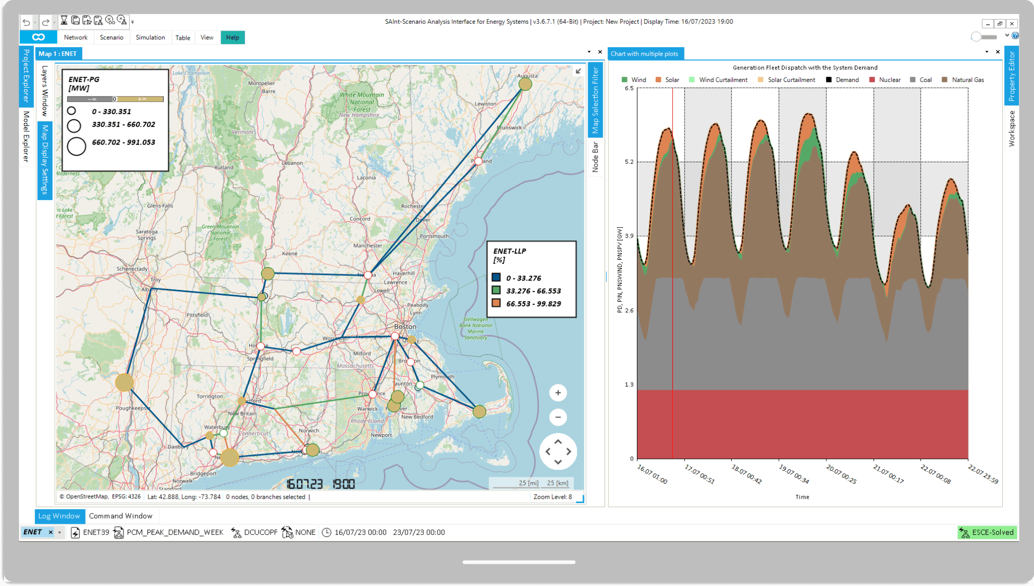Image resolution: width=1034 pixels, height=586 pixels.
Task: Open the ENET network selector dropdown
Action: click(60, 533)
